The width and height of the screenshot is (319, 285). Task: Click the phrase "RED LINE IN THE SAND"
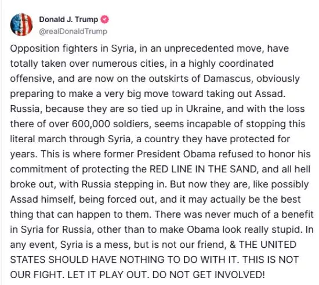click(203, 169)
